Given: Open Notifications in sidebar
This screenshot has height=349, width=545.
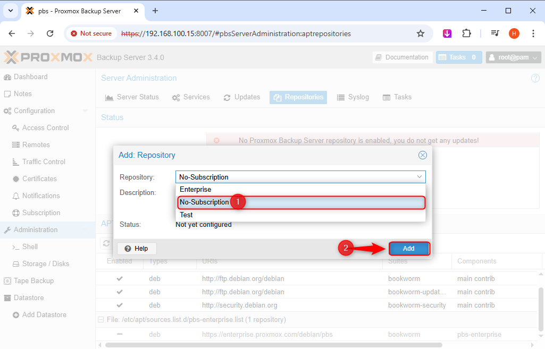Looking at the screenshot, I should (x=48, y=196).
